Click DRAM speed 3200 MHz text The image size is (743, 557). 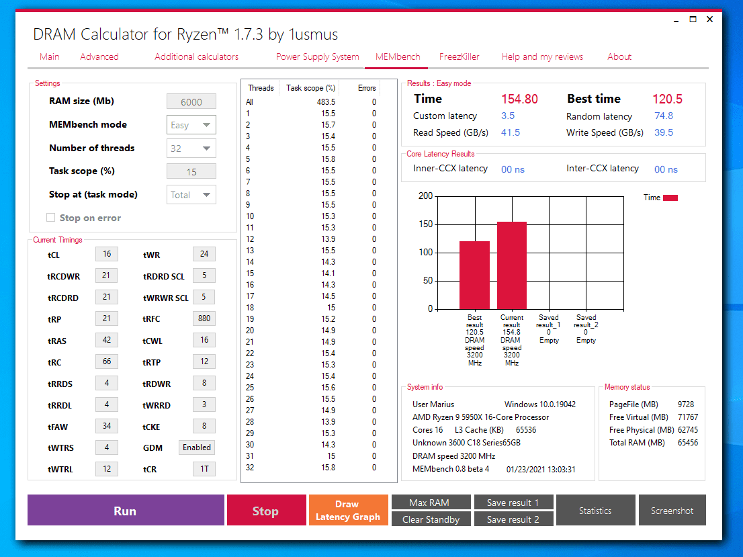[x=453, y=456]
